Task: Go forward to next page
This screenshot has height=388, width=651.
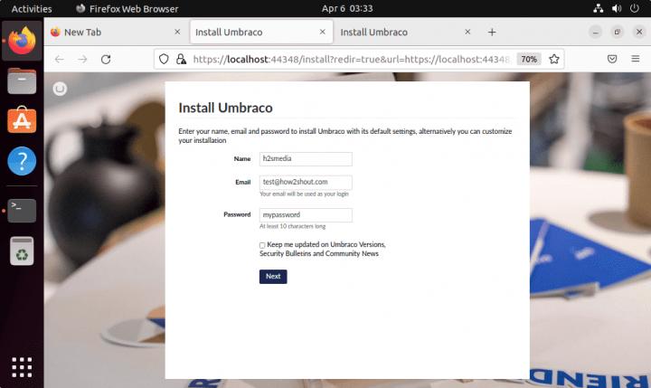Action: click(82, 59)
